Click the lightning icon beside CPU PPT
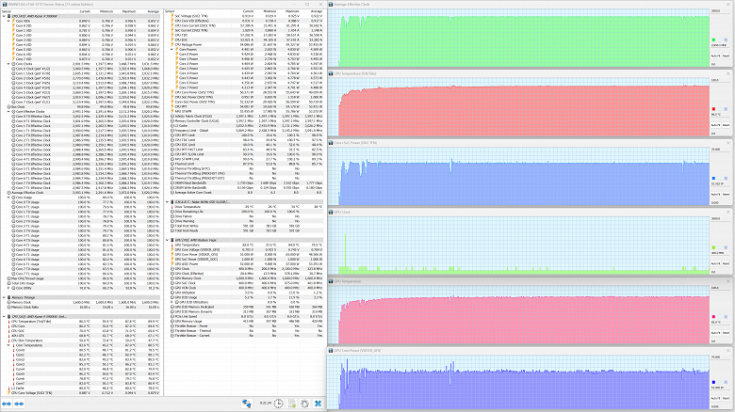The image size is (735, 412). (172, 106)
